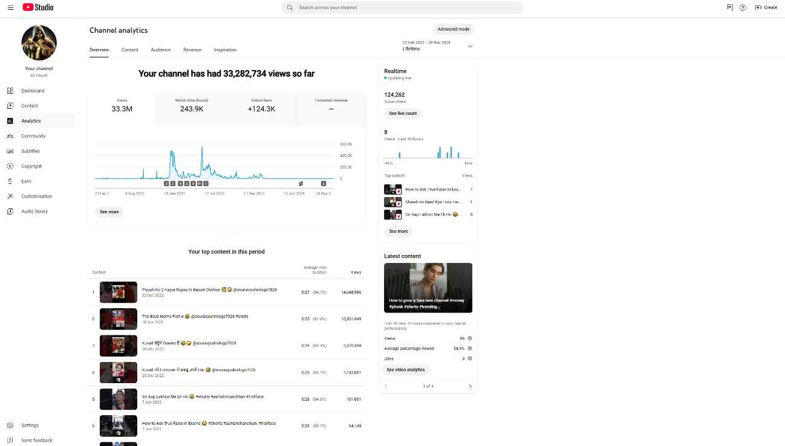
Task: Click the search magnifier icon
Action: (290, 8)
